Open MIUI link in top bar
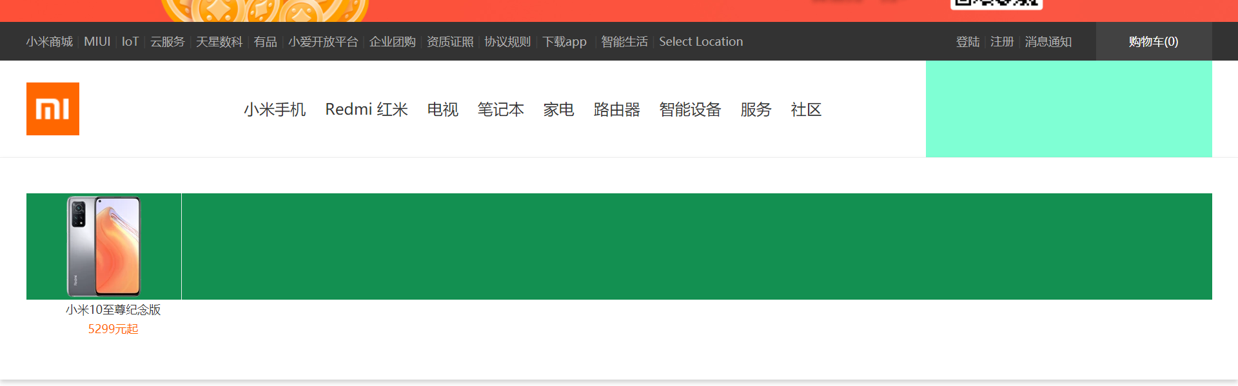 click(x=97, y=42)
